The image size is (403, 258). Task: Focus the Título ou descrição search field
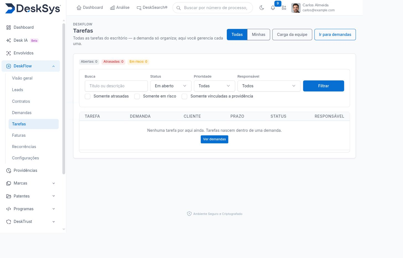coord(116,86)
